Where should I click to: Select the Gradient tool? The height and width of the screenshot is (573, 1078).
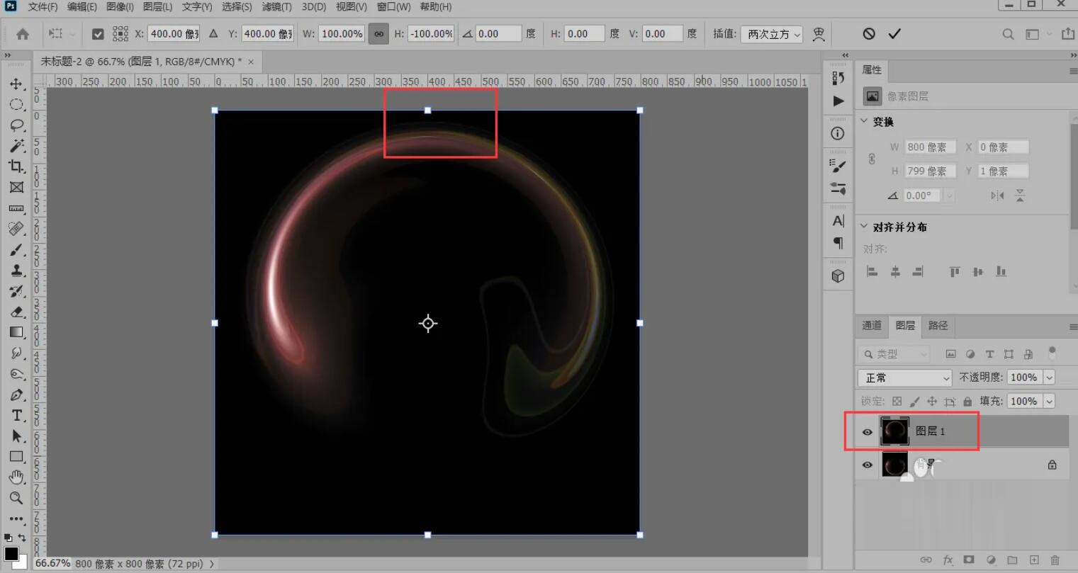coord(18,332)
